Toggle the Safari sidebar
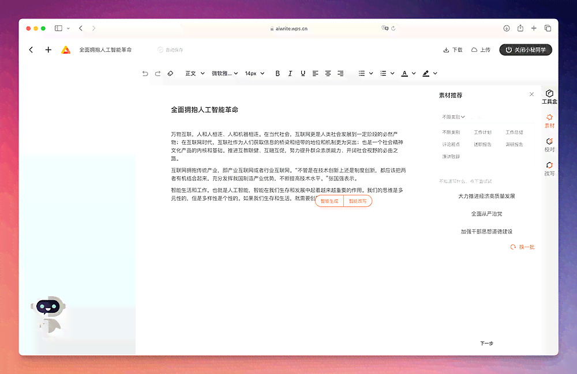The height and width of the screenshot is (374, 577). click(x=58, y=28)
